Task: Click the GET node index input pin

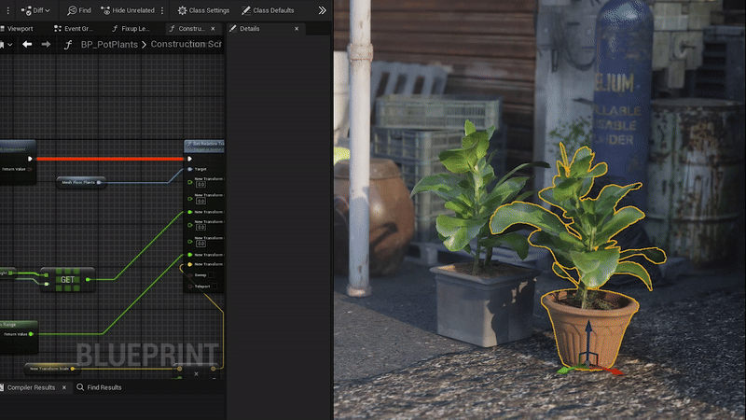Action: (46, 285)
